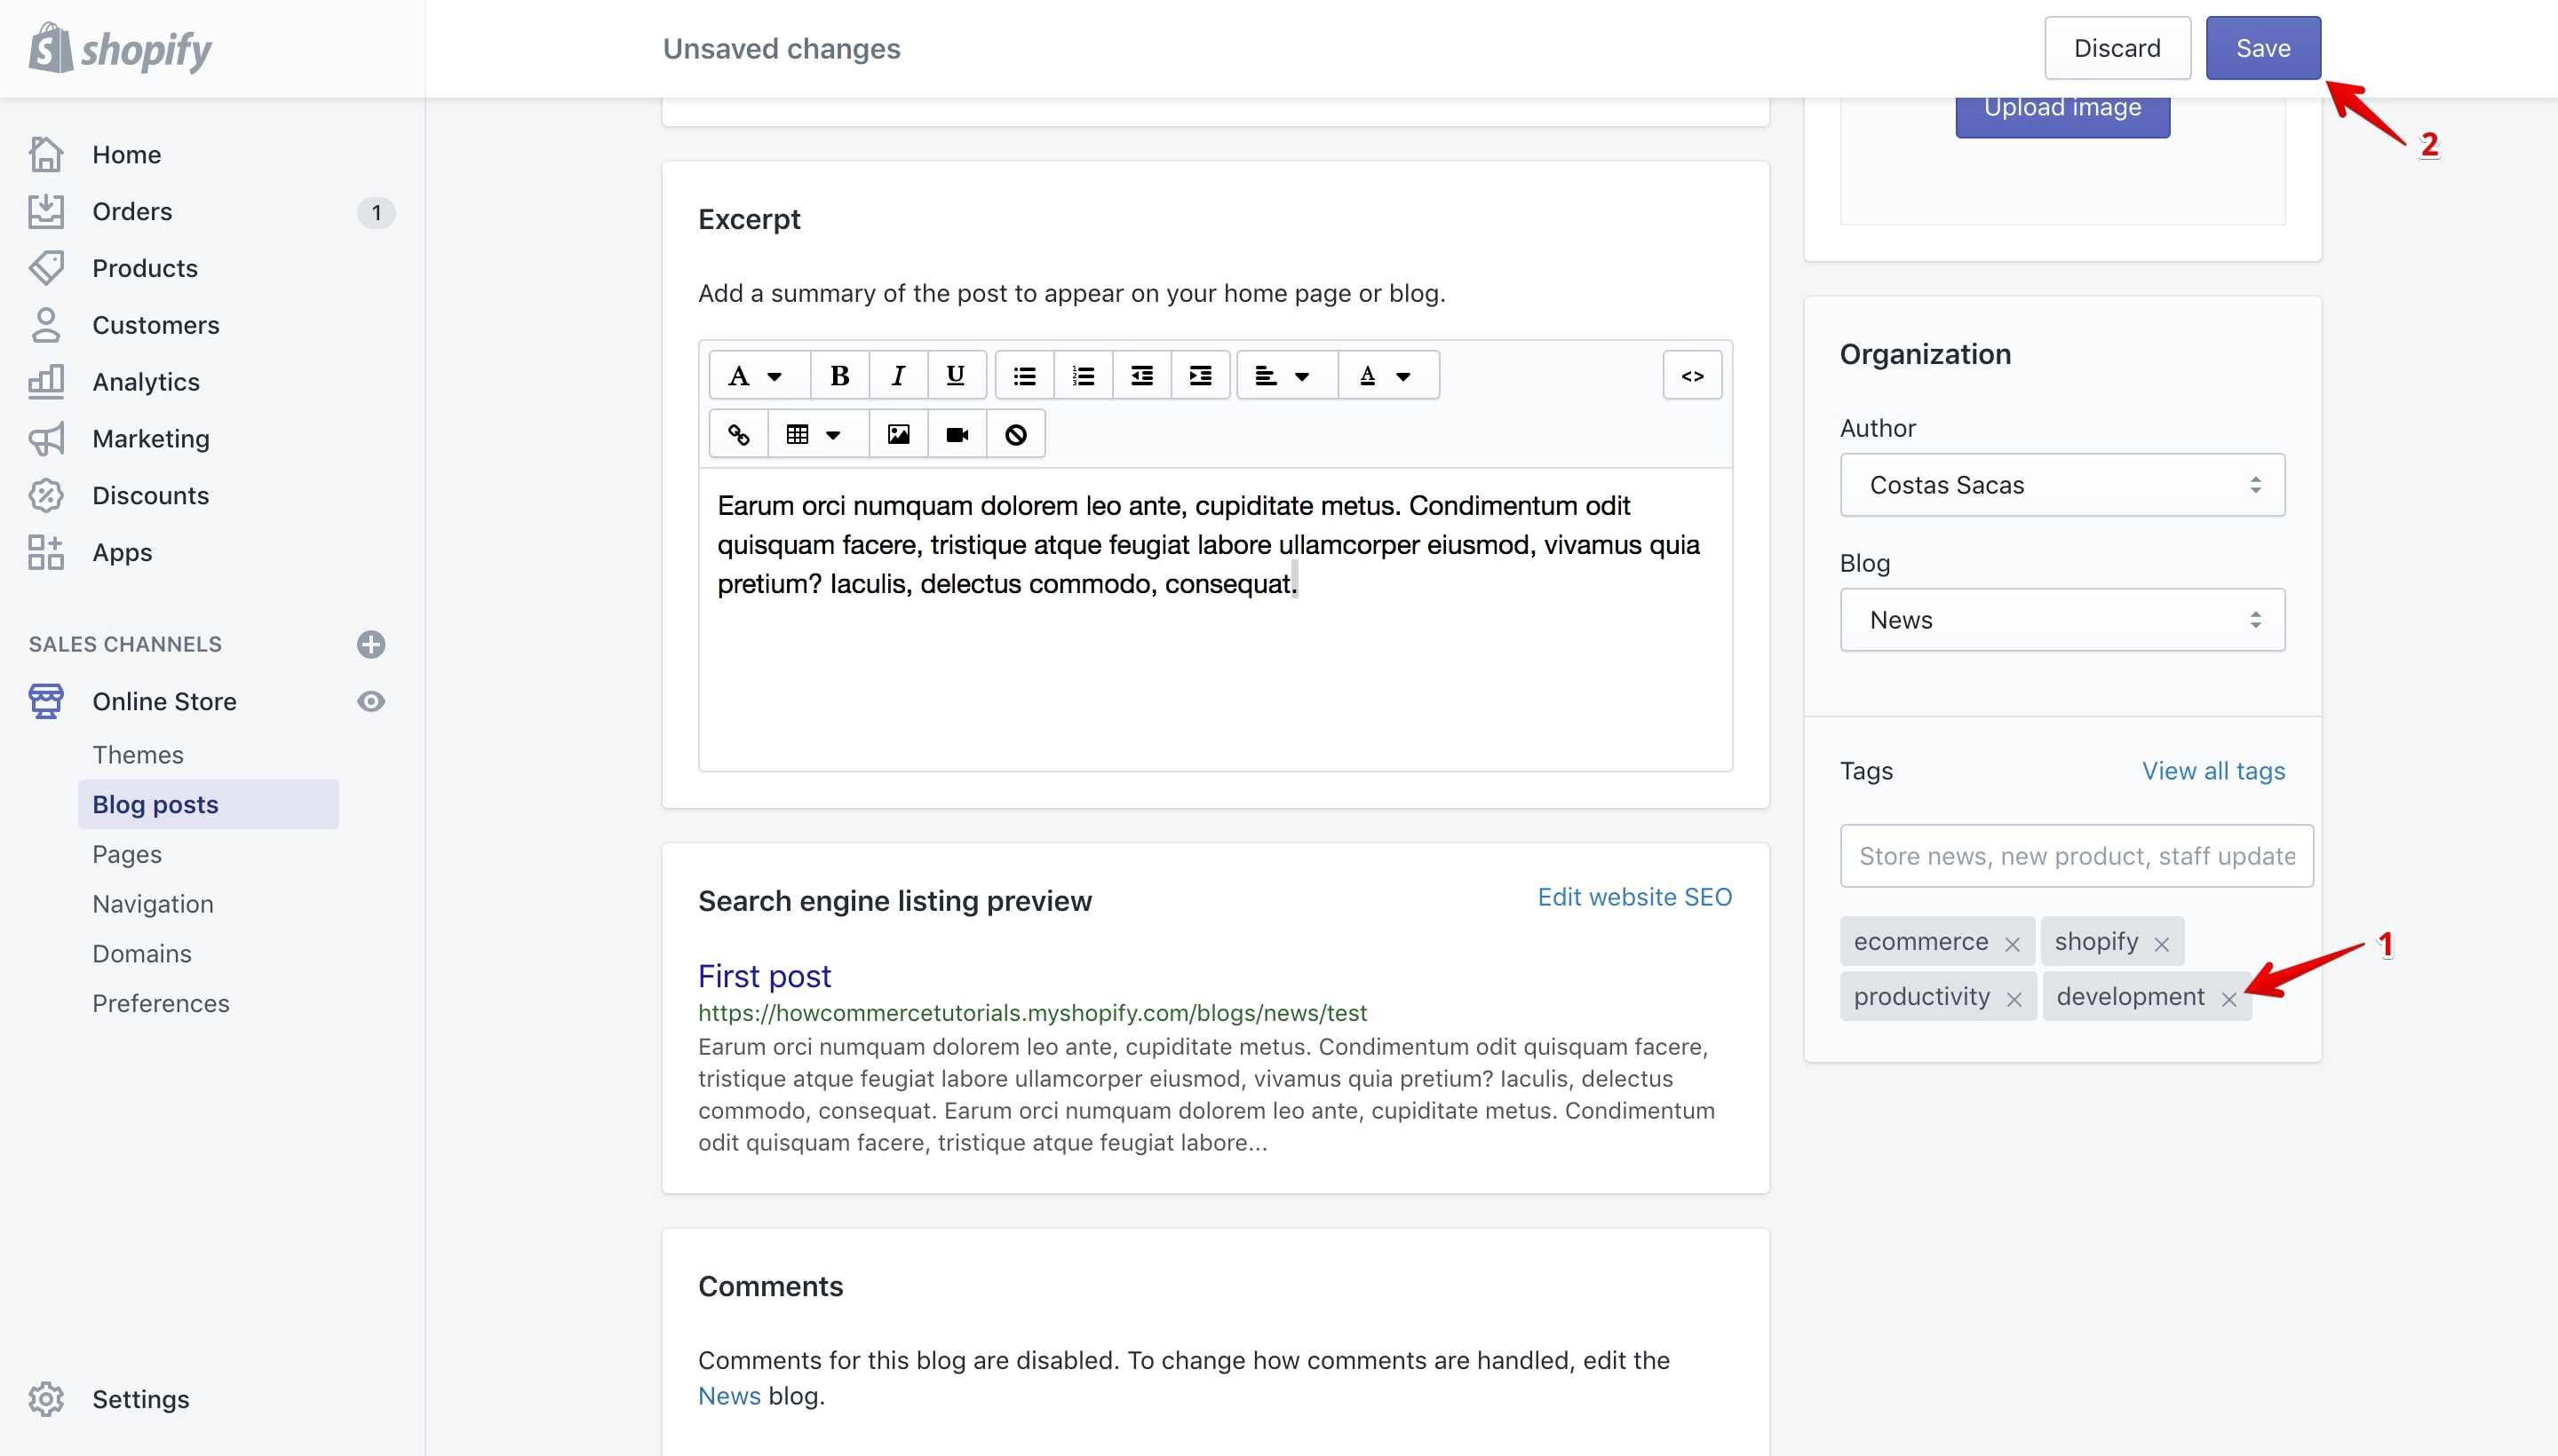The image size is (2558, 1456).
Task: Click the Customers person icon
Action: tap(46, 325)
